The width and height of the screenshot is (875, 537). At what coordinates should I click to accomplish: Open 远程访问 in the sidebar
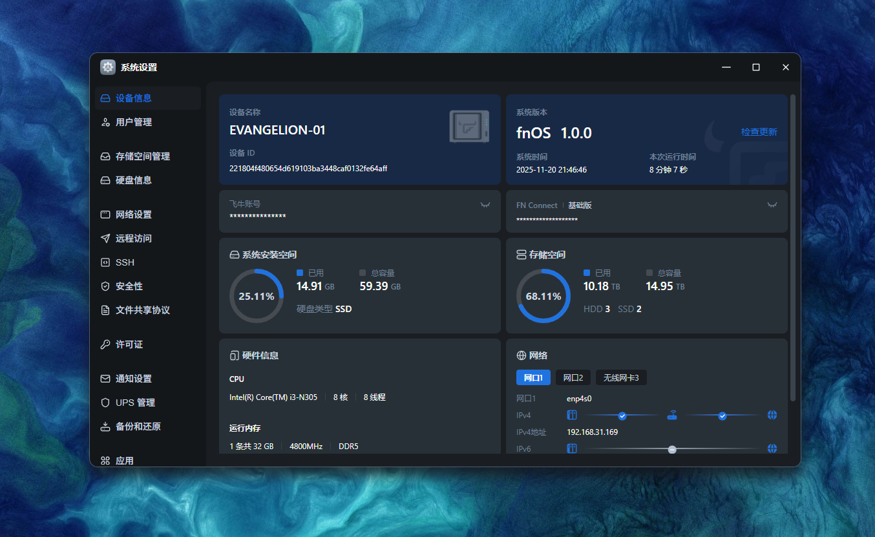point(134,238)
